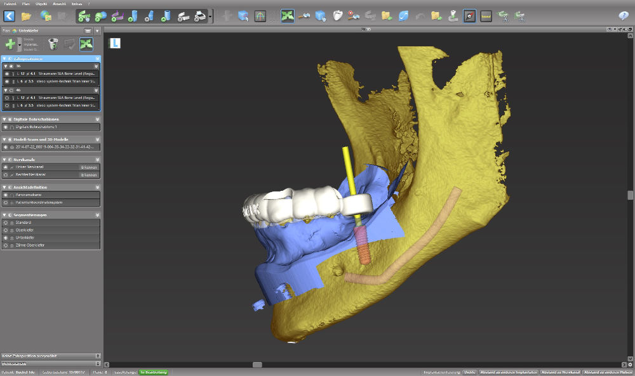Click the green arrows icon in side panel
This screenshot has width=635, height=376.
tap(86, 44)
